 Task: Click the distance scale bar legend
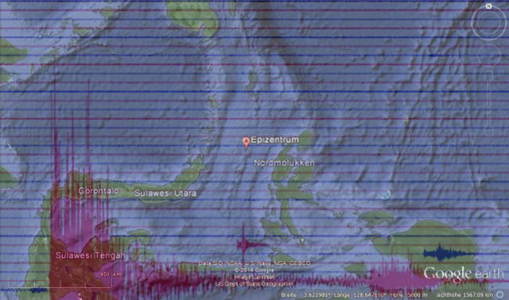click(60, 281)
